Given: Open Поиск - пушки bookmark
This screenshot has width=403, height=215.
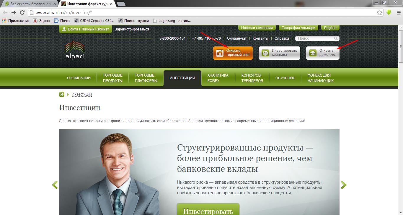Looking at the screenshot, I should coord(133,21).
